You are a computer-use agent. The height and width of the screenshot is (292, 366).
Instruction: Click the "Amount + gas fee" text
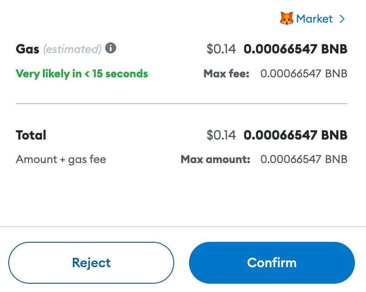[61, 159]
